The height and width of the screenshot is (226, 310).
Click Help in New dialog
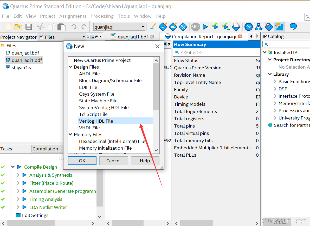[145, 161]
